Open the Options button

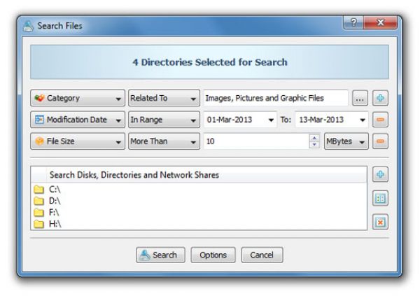coord(213,255)
